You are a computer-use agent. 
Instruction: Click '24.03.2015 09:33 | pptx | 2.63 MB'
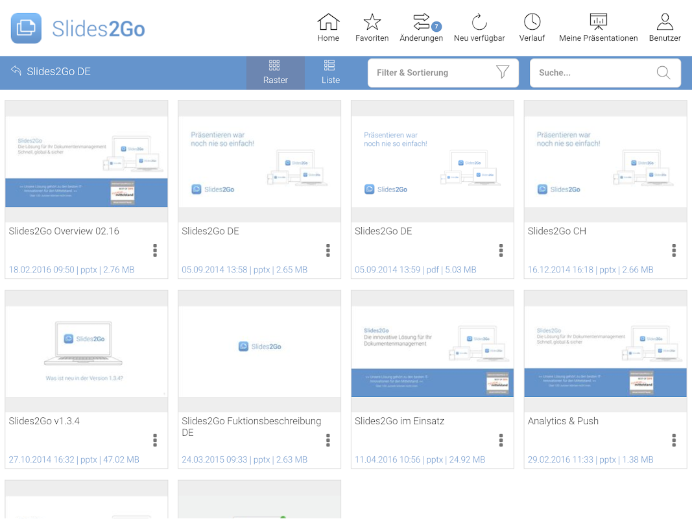(245, 459)
